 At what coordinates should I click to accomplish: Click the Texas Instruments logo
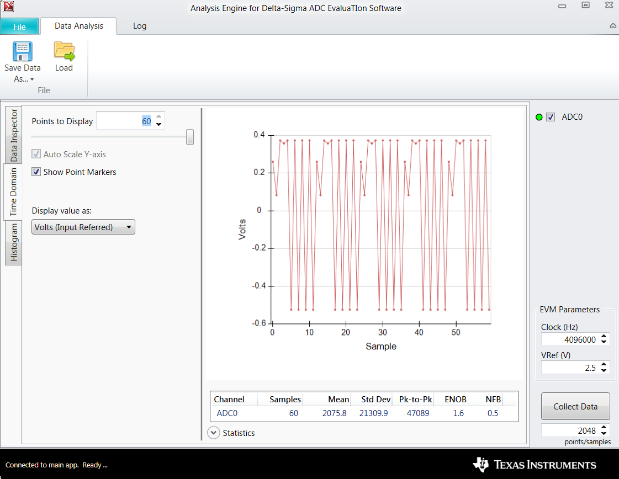(535, 465)
